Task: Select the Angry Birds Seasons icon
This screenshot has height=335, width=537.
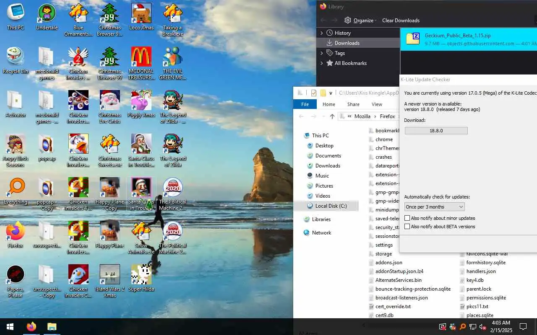Action: 16,150
